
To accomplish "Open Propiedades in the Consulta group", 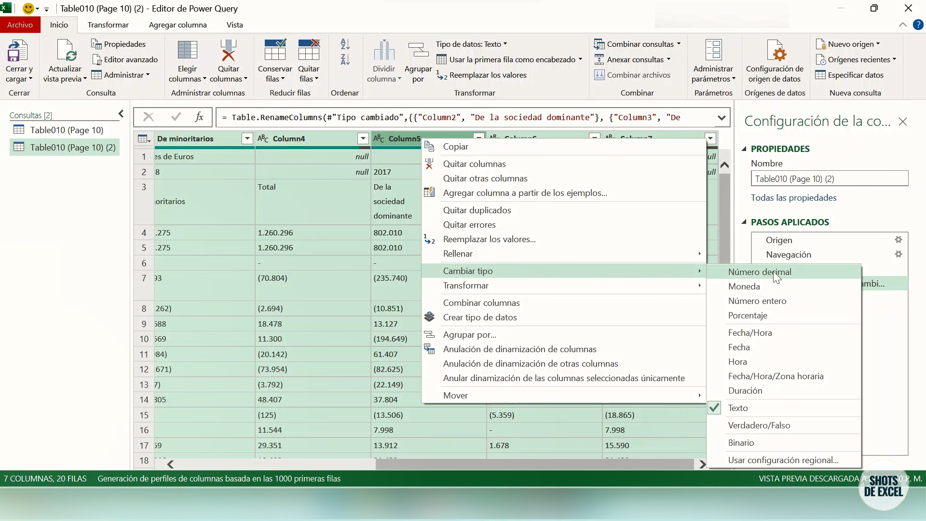I will (x=119, y=44).
